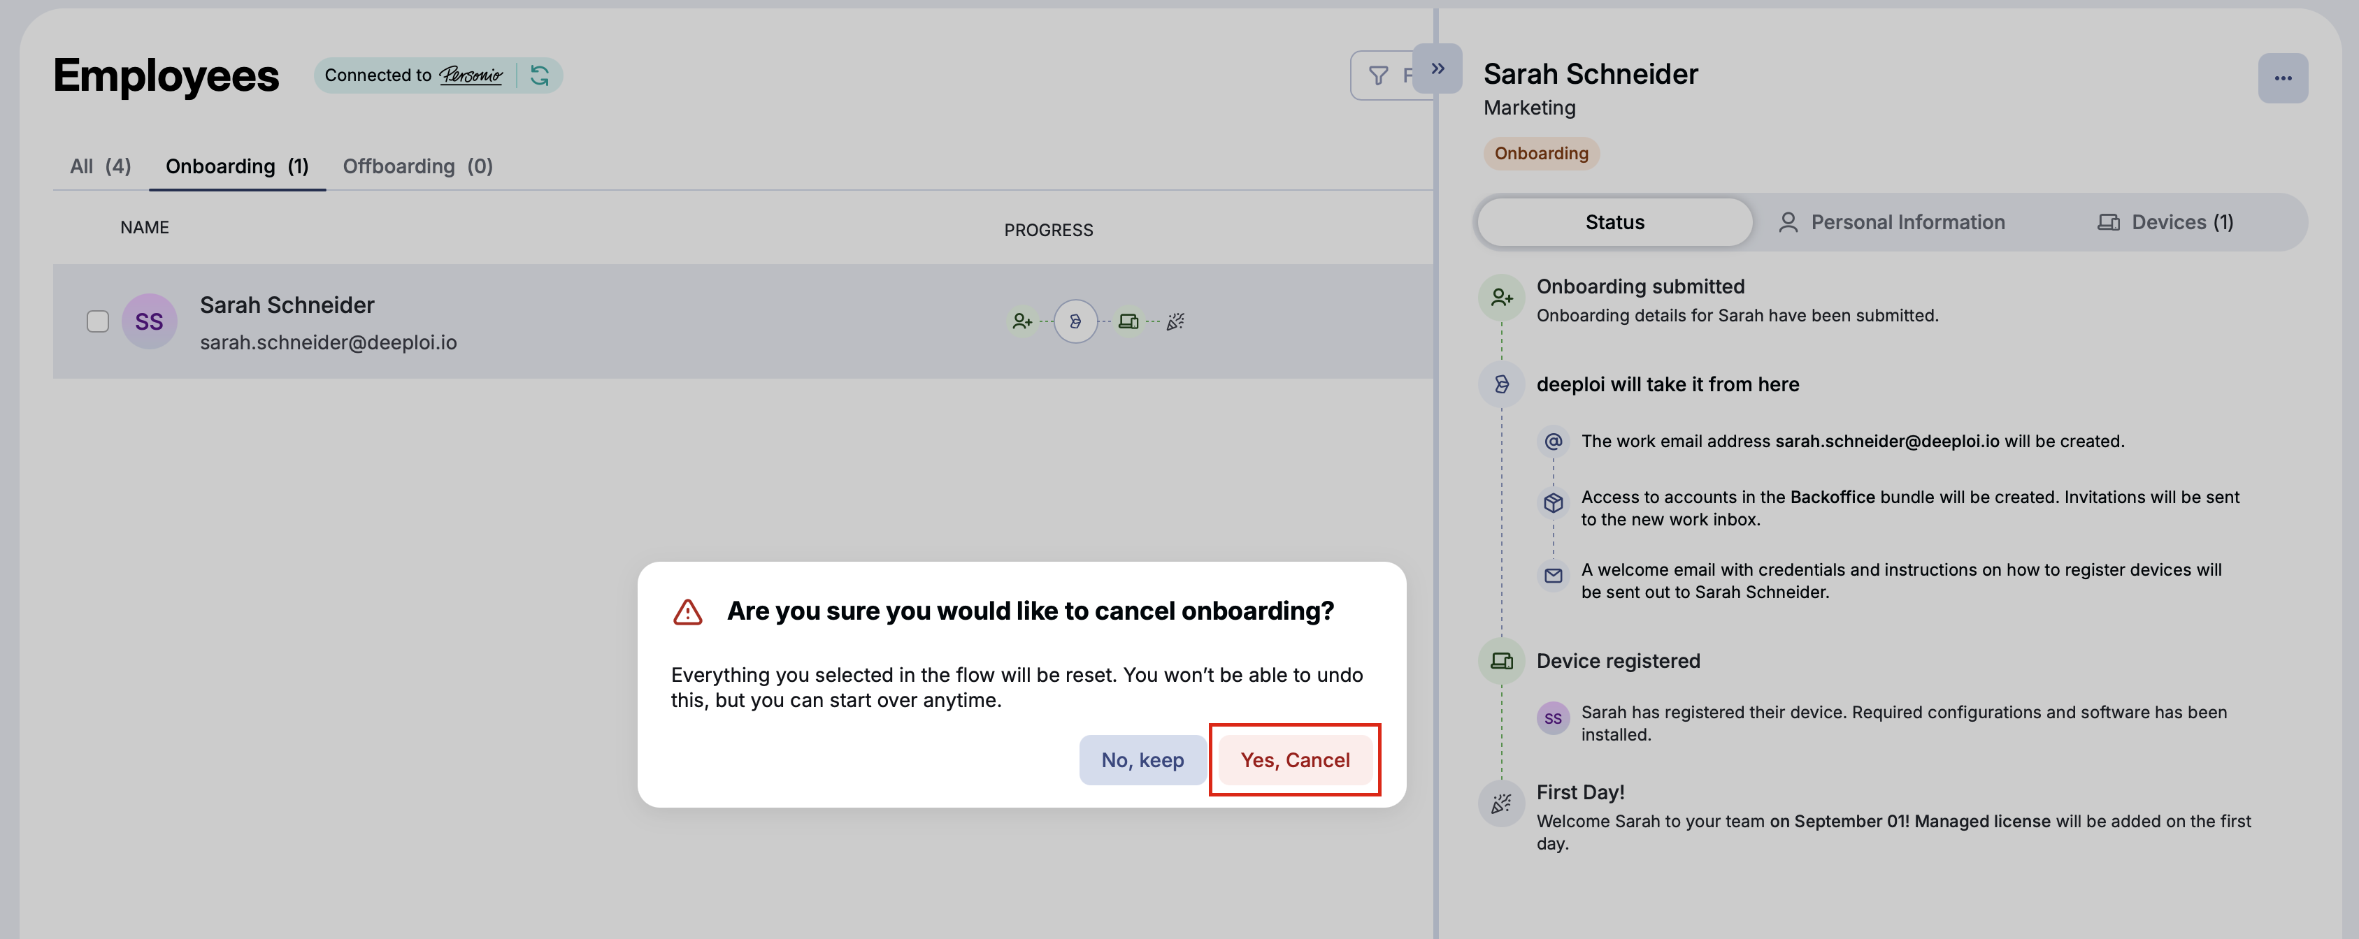Click the Employees page heading
The height and width of the screenshot is (939, 2359).
(166, 76)
